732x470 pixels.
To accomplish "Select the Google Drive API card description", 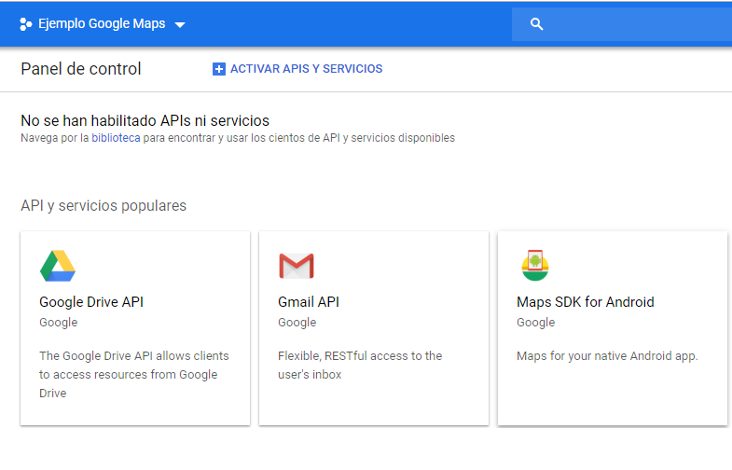I will [x=134, y=374].
